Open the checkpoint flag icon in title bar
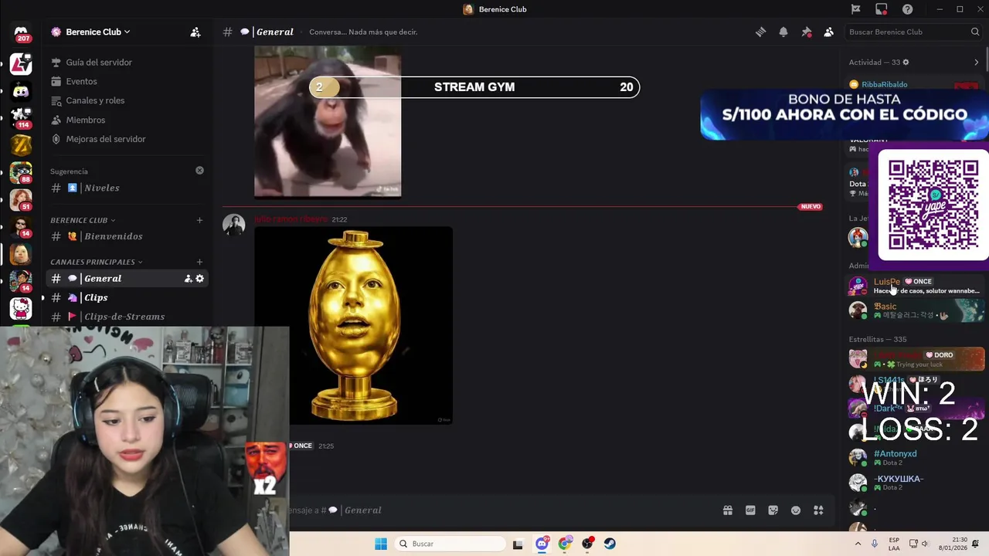This screenshot has height=556, width=989. click(x=856, y=9)
